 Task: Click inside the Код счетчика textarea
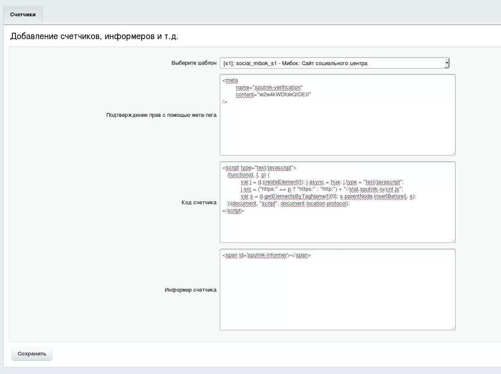[338, 202]
